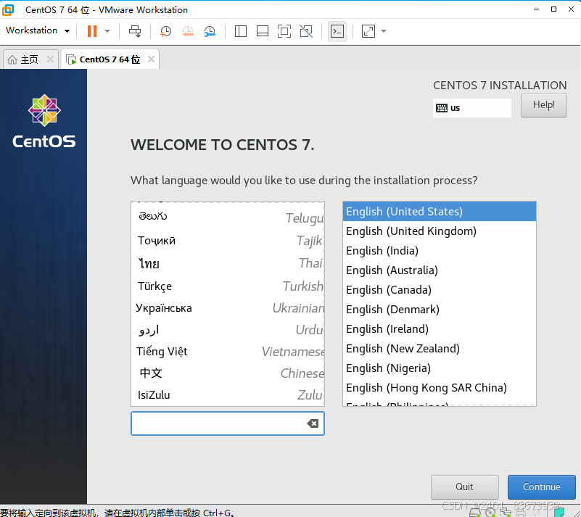Click the stretch guest display icon
The image size is (581, 517).
(x=368, y=31)
